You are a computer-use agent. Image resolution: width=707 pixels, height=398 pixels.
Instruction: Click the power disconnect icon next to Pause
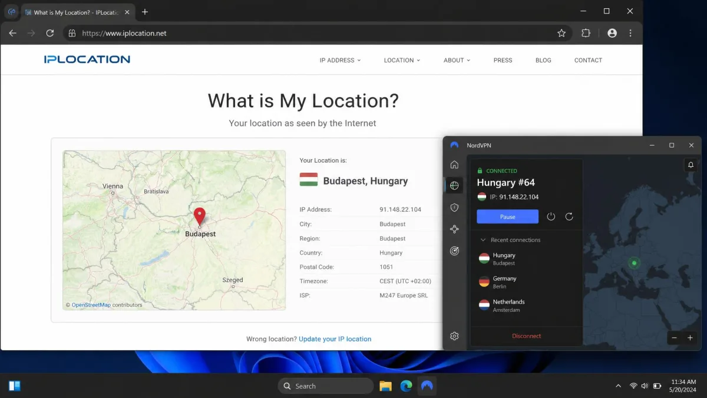coord(551,216)
